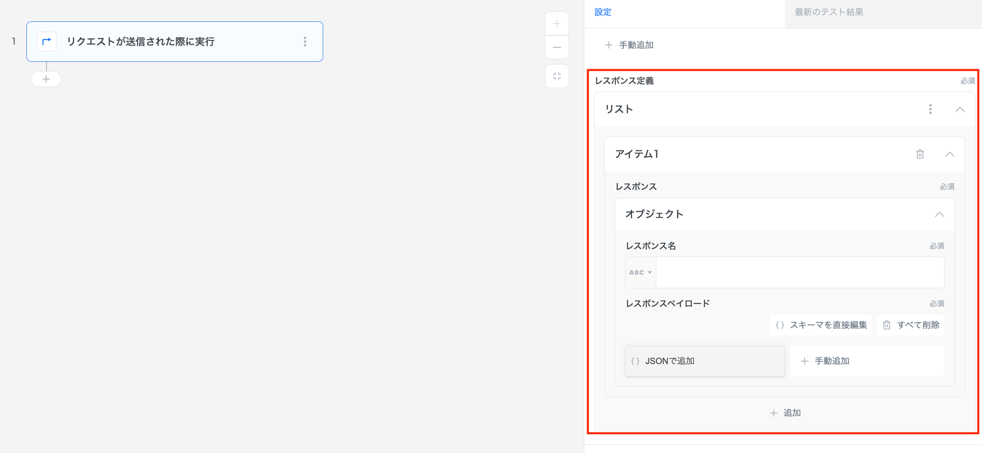Click the zoom in plus icon on canvas
Screen dimensions: 982x453
click(557, 24)
